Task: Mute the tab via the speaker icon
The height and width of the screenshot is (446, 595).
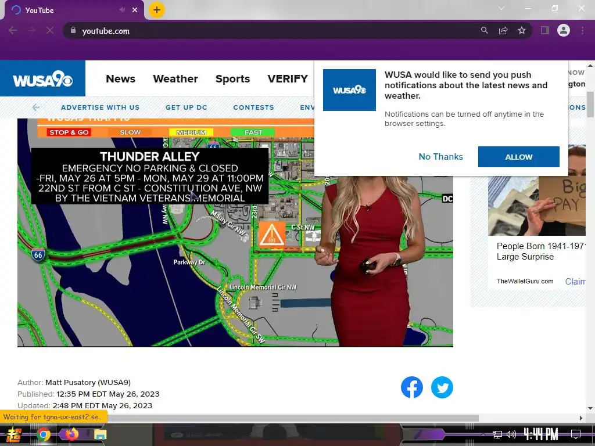Action: point(122,10)
